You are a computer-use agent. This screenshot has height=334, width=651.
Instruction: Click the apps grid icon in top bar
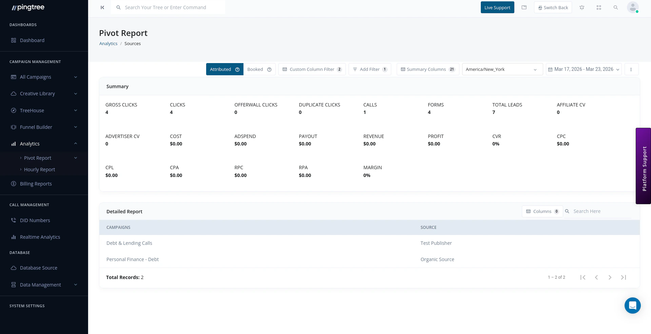599,7
